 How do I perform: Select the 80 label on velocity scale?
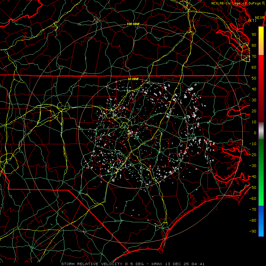(x=254, y=45)
